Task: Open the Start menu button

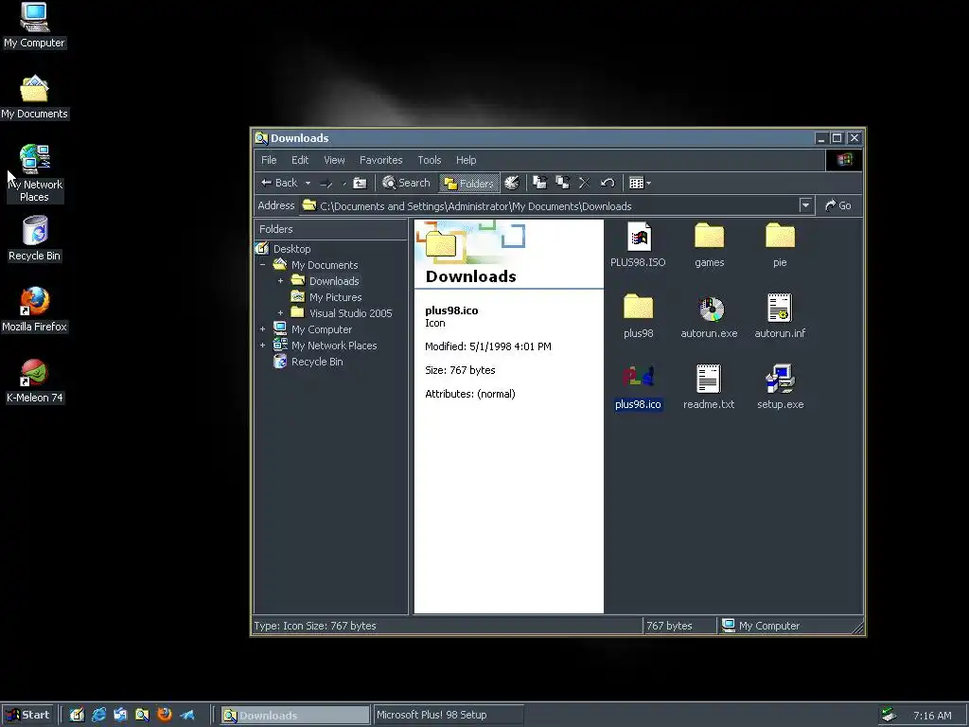Action: click(x=27, y=715)
